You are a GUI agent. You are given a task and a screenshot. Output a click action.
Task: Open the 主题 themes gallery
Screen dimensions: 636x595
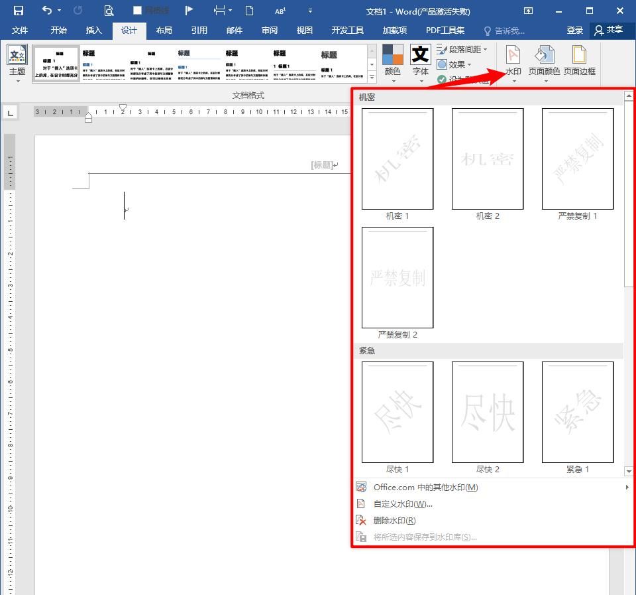pyautogui.click(x=17, y=64)
